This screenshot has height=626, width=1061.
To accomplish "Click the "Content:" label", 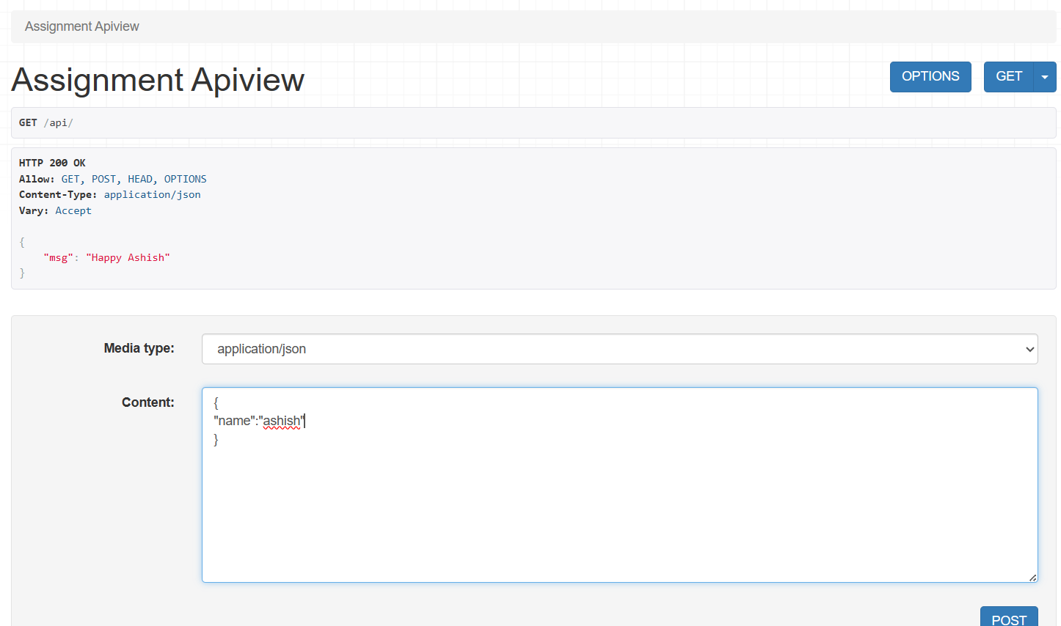I will [x=148, y=402].
